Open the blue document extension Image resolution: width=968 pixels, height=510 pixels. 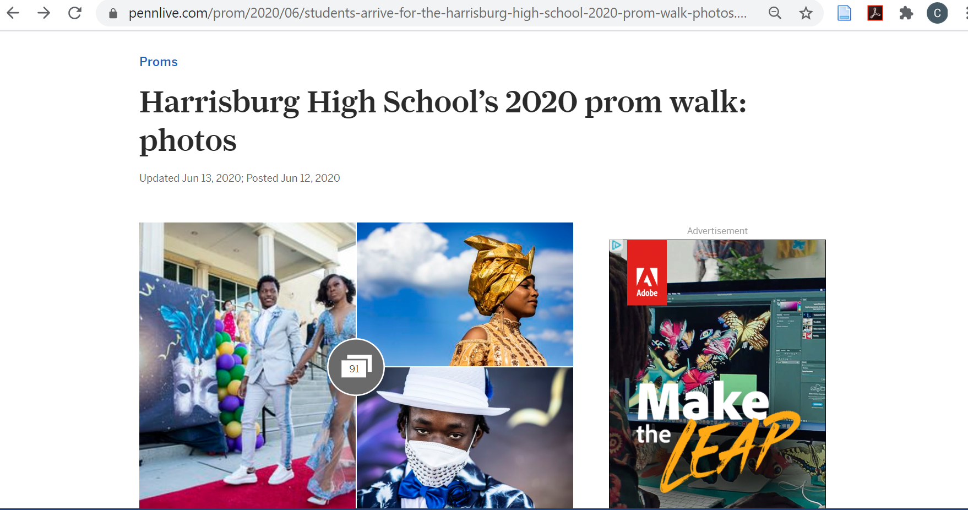click(x=844, y=13)
